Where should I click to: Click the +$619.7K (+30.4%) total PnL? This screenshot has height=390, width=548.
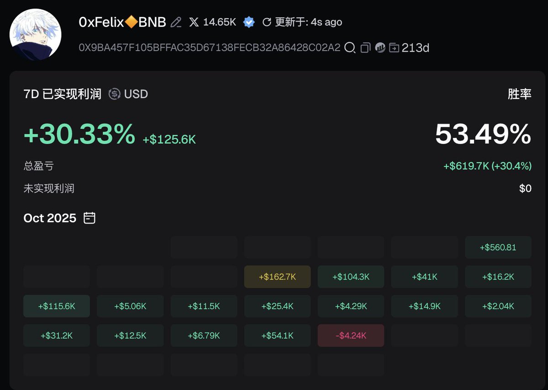pyautogui.click(x=487, y=166)
